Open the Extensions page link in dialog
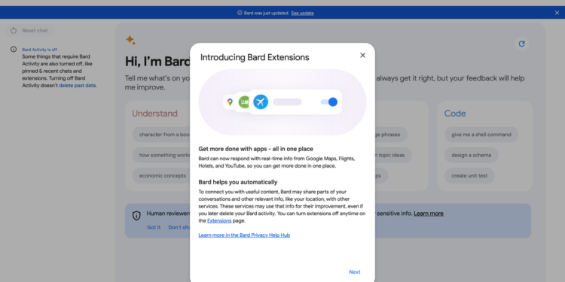The width and height of the screenshot is (565, 282). click(x=219, y=221)
